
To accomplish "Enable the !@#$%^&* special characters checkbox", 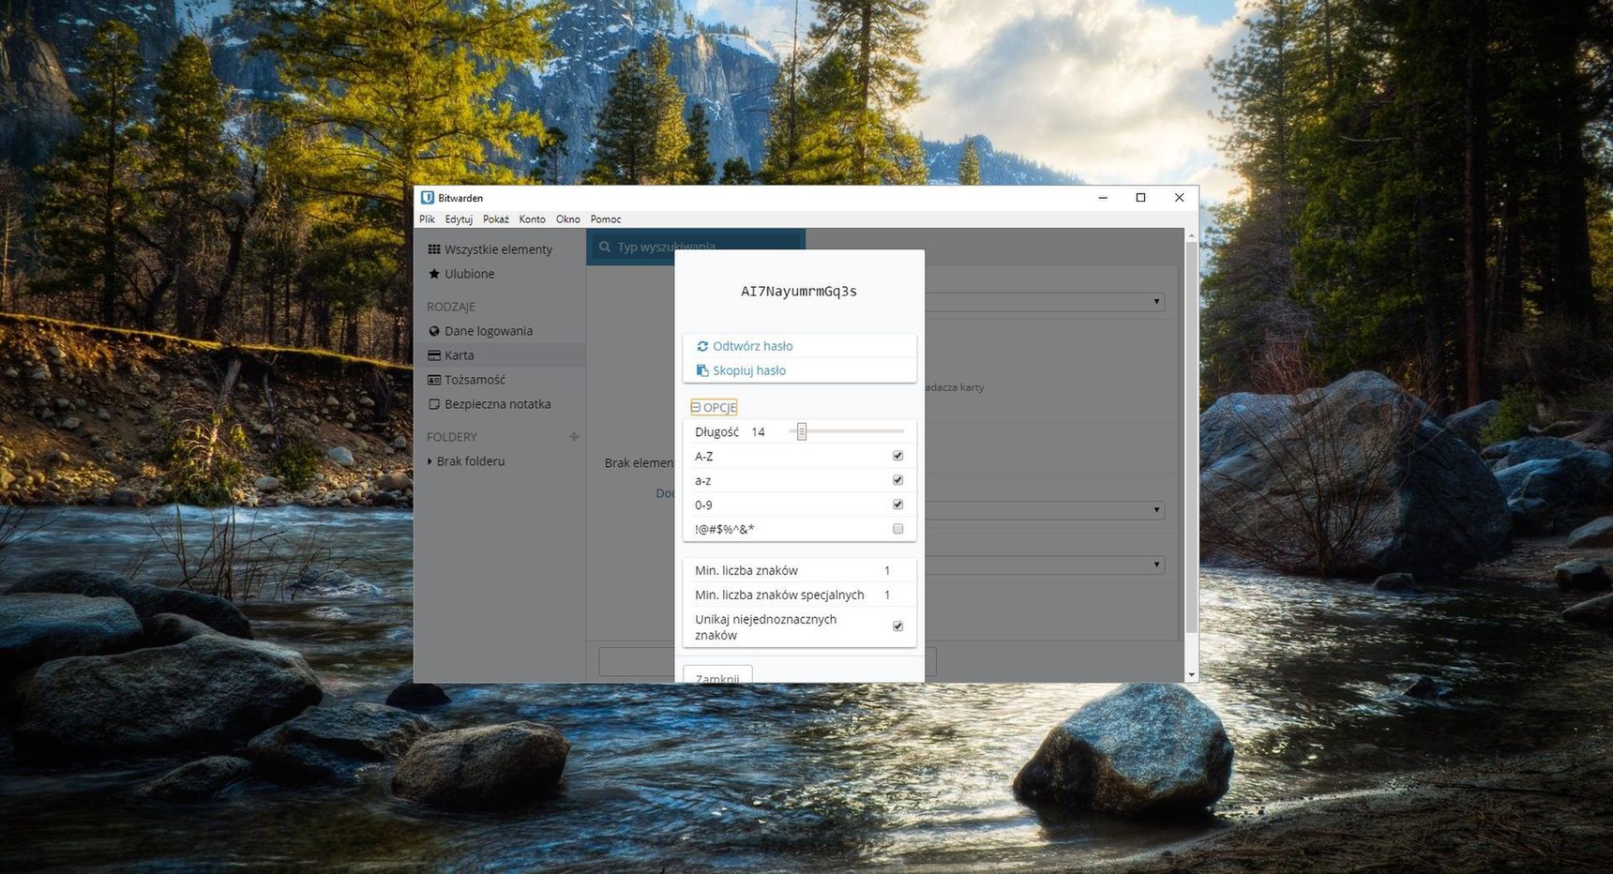I will click(x=897, y=529).
